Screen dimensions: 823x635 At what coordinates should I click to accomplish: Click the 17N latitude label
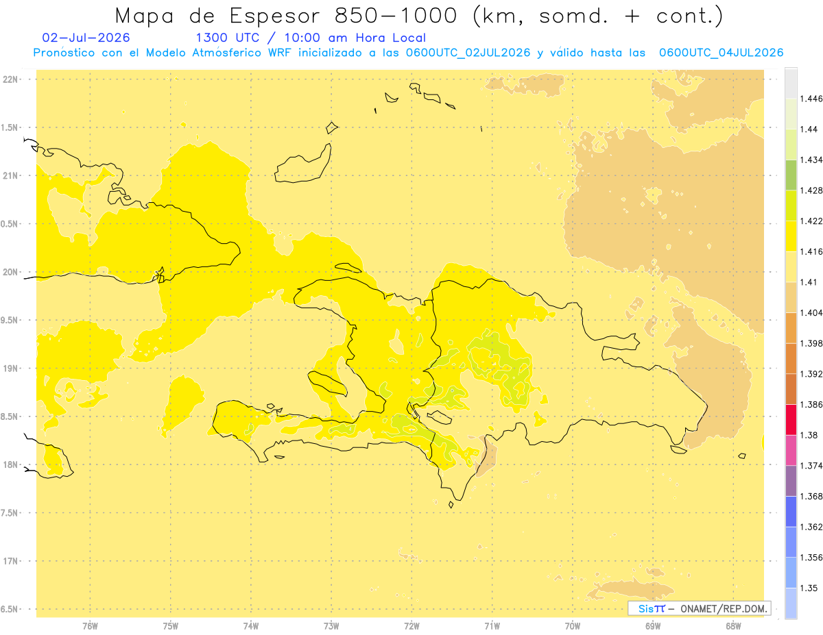coord(11,561)
